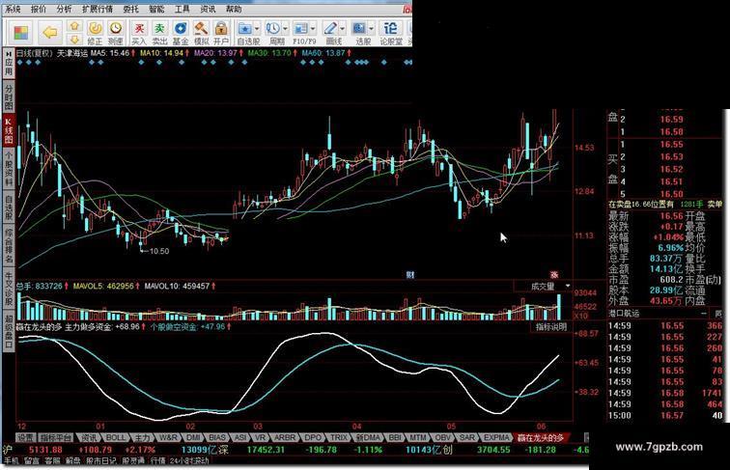
Task: Open the 自选股 star folder icon
Action: coord(245,28)
